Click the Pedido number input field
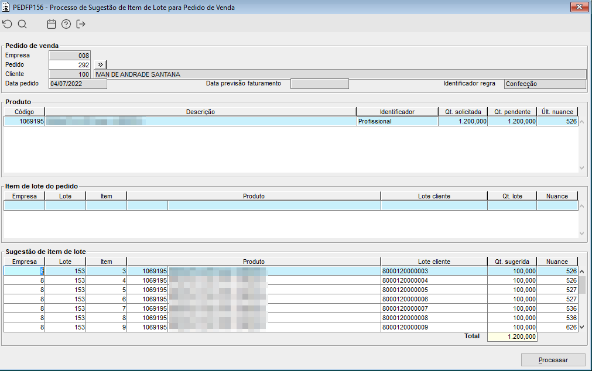This screenshot has height=371, width=592. click(x=70, y=65)
